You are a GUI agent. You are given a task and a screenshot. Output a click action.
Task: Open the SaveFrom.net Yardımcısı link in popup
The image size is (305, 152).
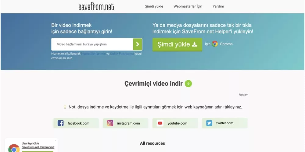point(38,147)
